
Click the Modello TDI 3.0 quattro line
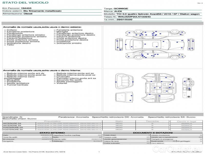pyautogui.click(x=152, y=14)
